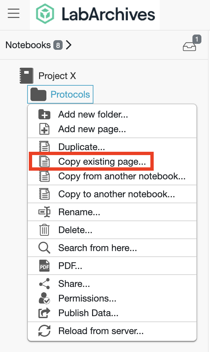
Task: Click the Rename icon in the menu
Action: [x=44, y=212]
